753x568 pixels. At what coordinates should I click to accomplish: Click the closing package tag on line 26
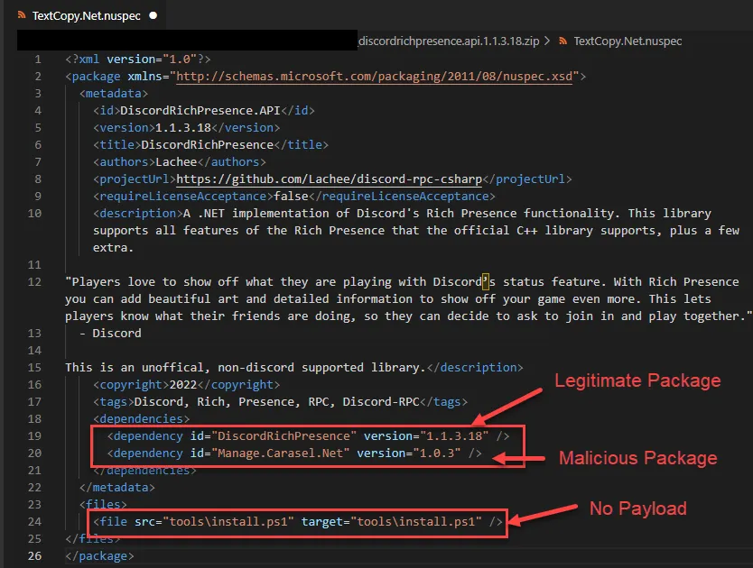coord(99,556)
